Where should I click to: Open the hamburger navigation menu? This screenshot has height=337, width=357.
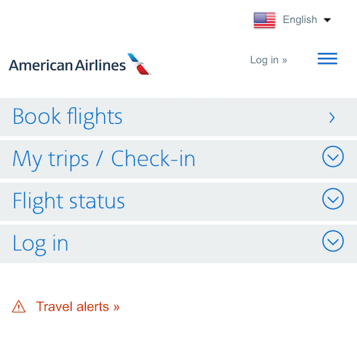(x=327, y=59)
